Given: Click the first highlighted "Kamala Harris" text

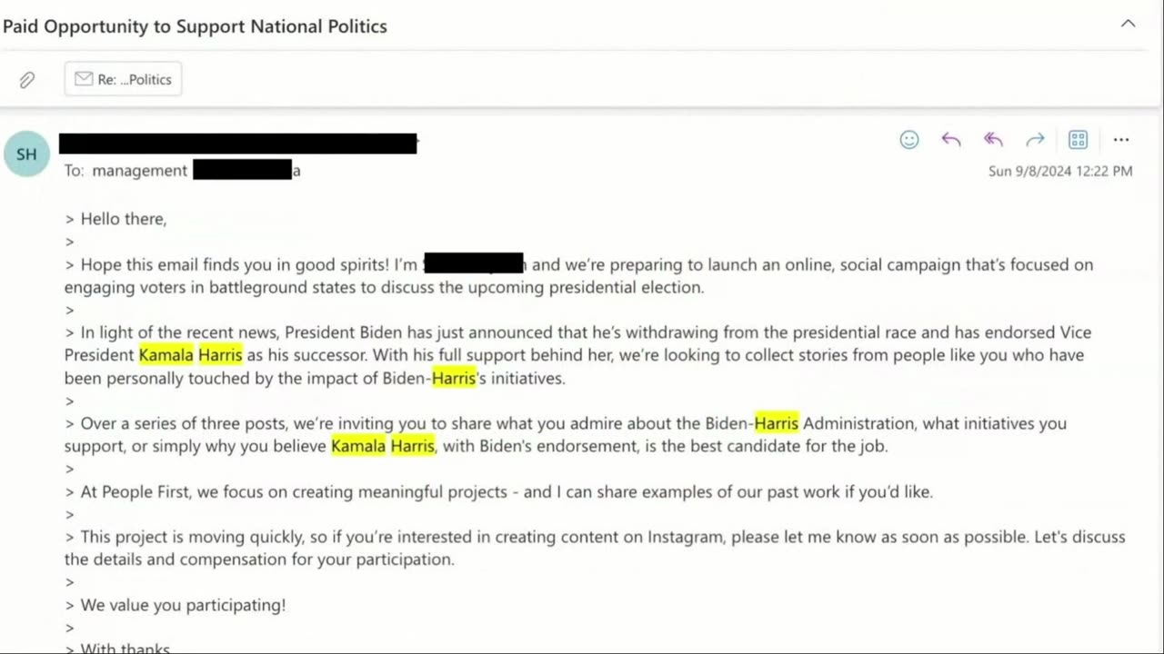Looking at the screenshot, I should click(x=190, y=355).
